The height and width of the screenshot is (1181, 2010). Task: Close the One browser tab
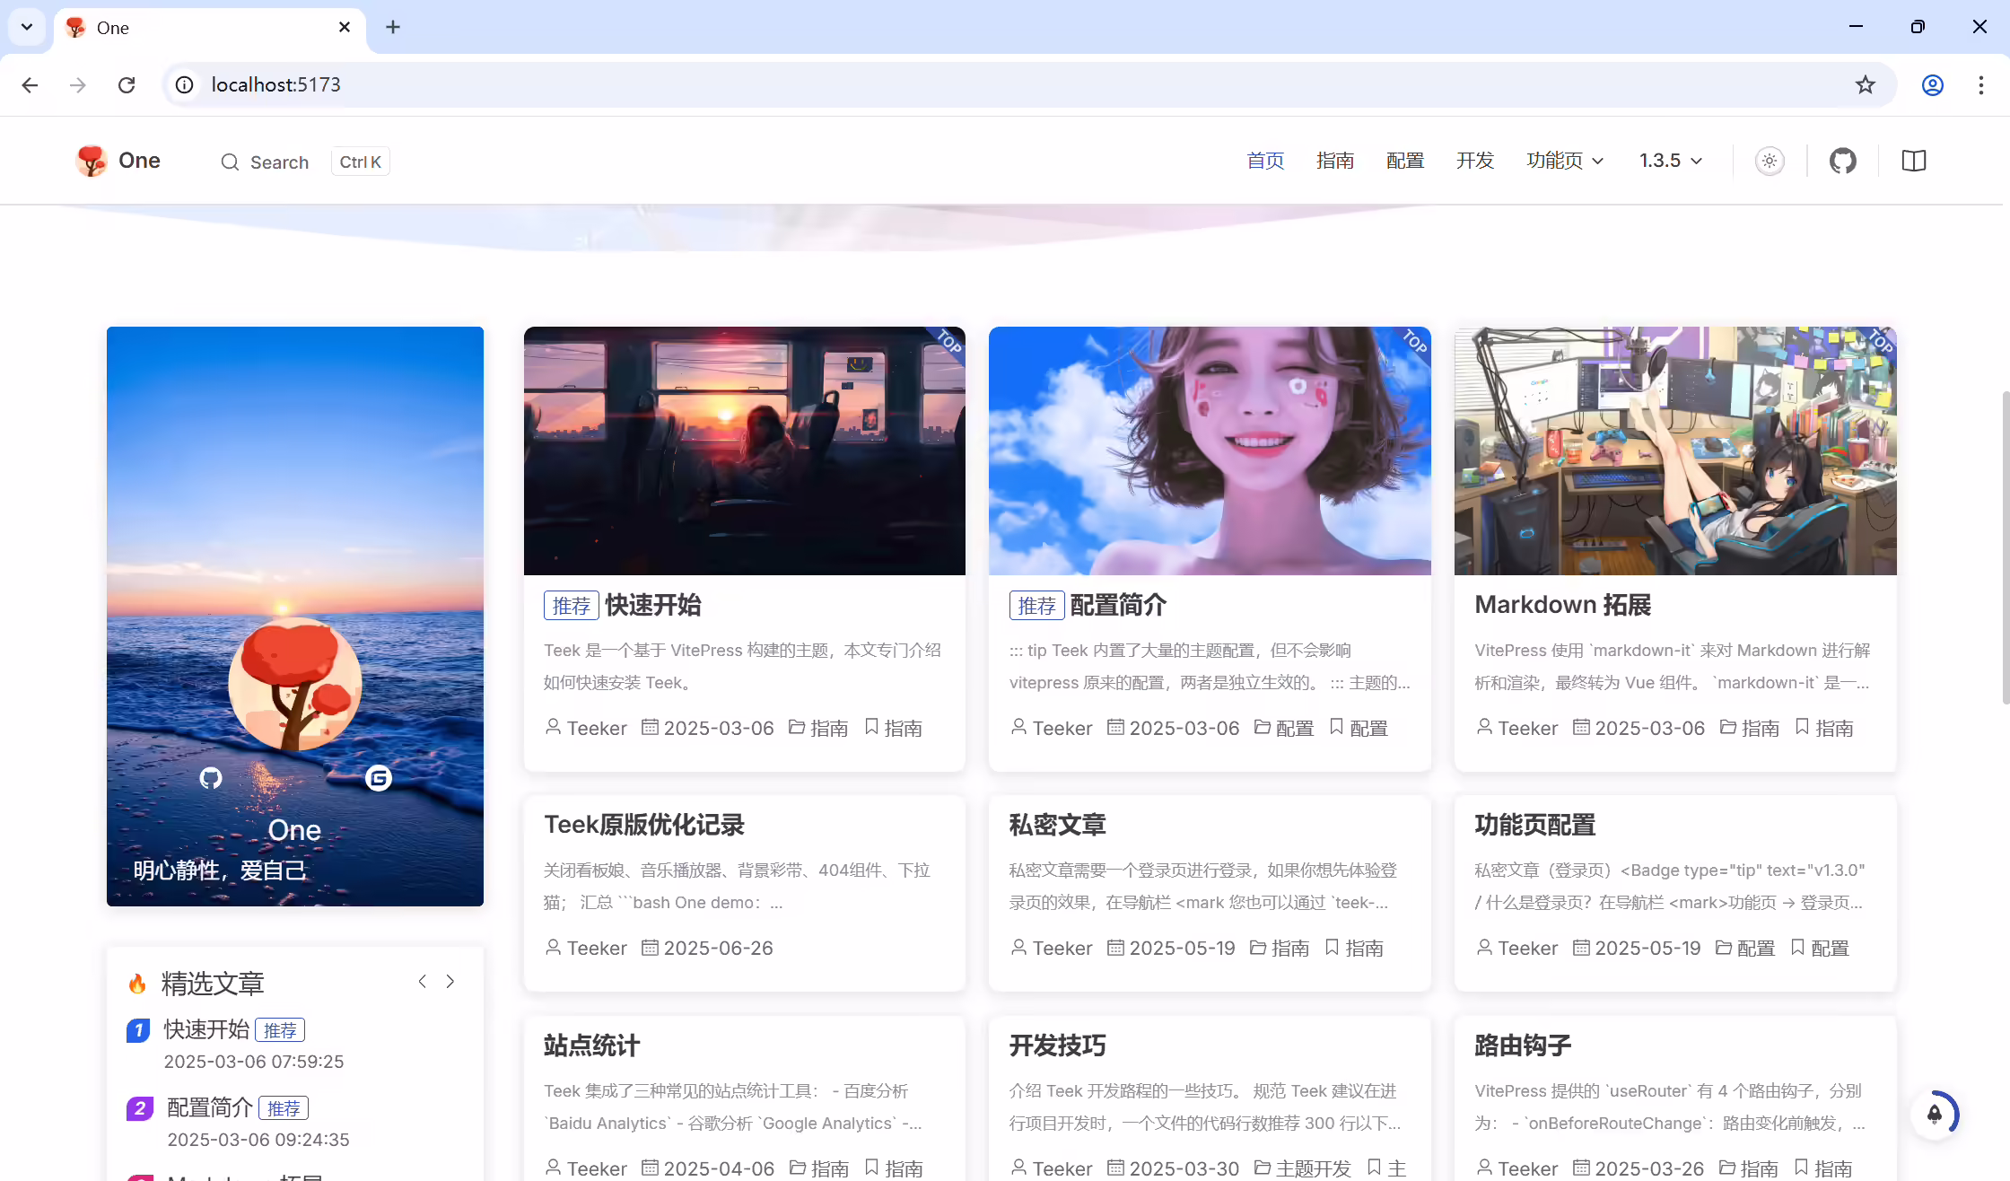[345, 27]
